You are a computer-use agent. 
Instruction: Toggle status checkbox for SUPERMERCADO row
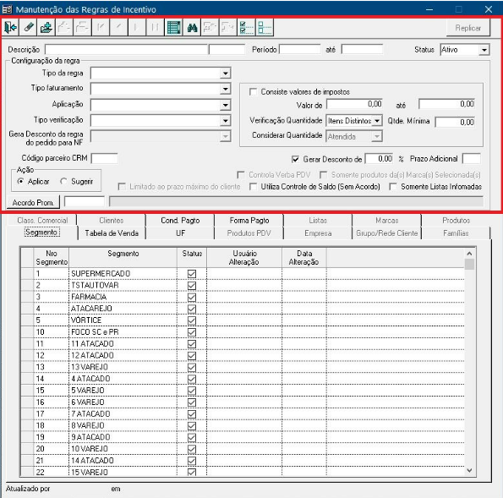(192, 274)
